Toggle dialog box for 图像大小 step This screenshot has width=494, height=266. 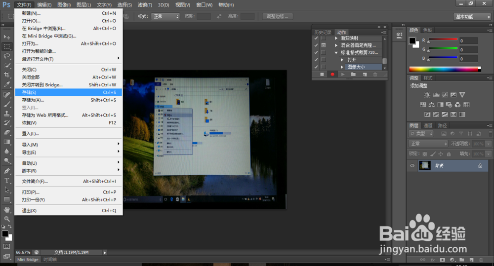(x=323, y=67)
